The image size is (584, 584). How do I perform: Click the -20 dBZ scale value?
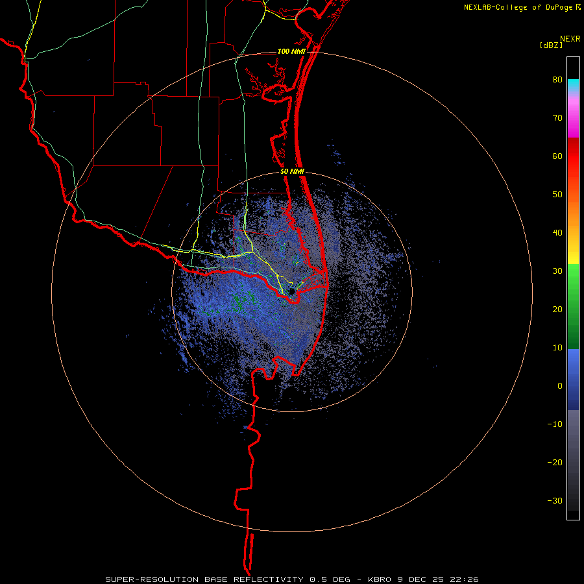click(555, 463)
